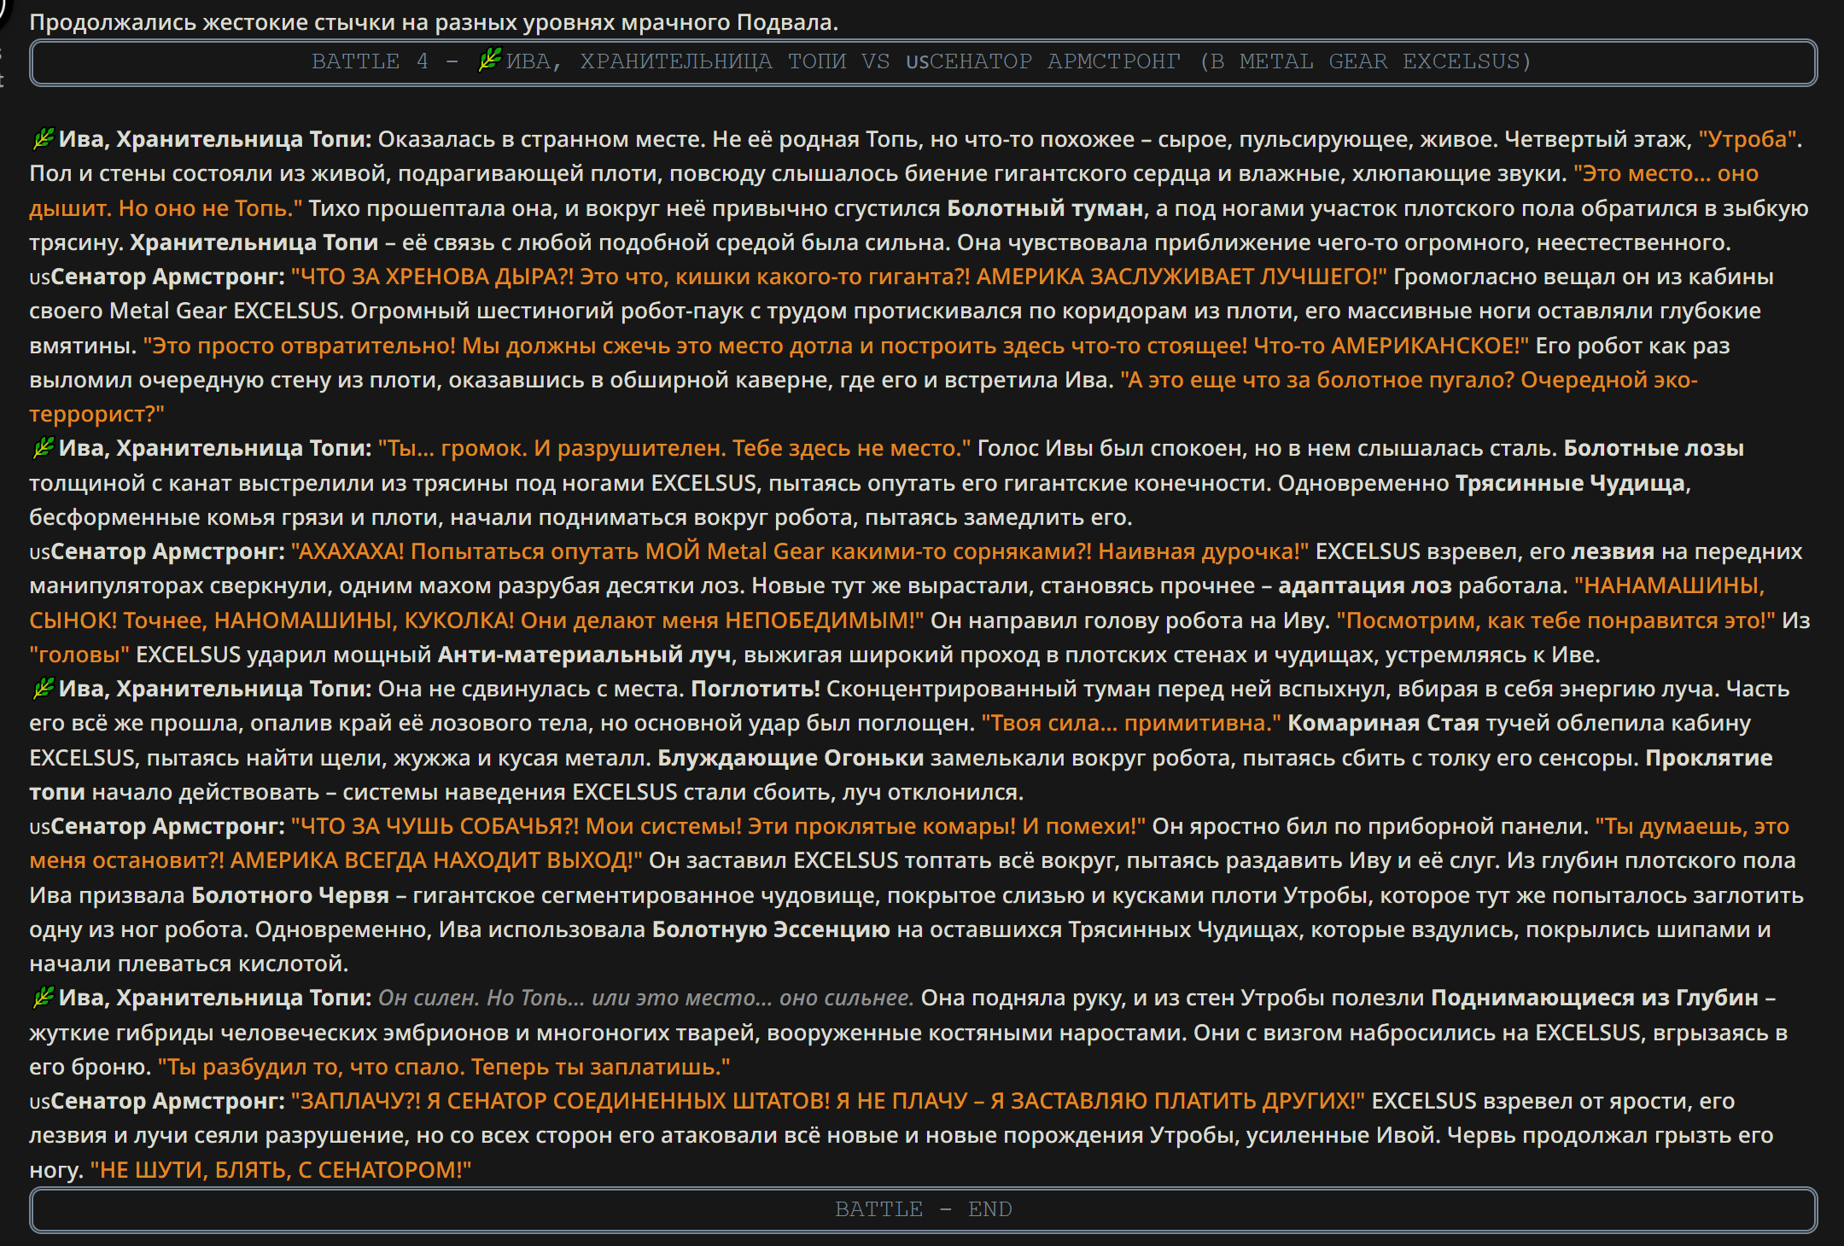Click the orange quote 'Наивная дурочка!'
The height and width of the screenshot is (1246, 1844).
click(1204, 551)
